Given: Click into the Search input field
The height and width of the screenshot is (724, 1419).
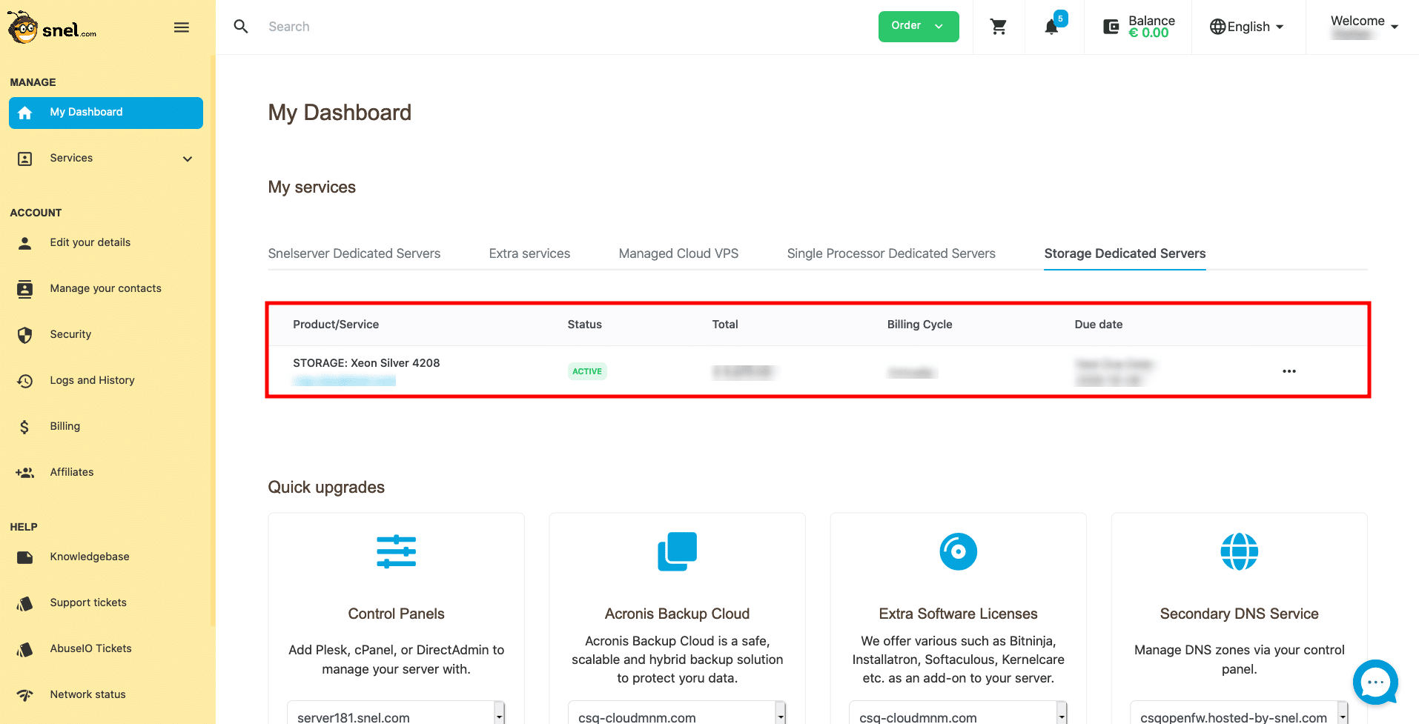Looking at the screenshot, I should 519,27.
